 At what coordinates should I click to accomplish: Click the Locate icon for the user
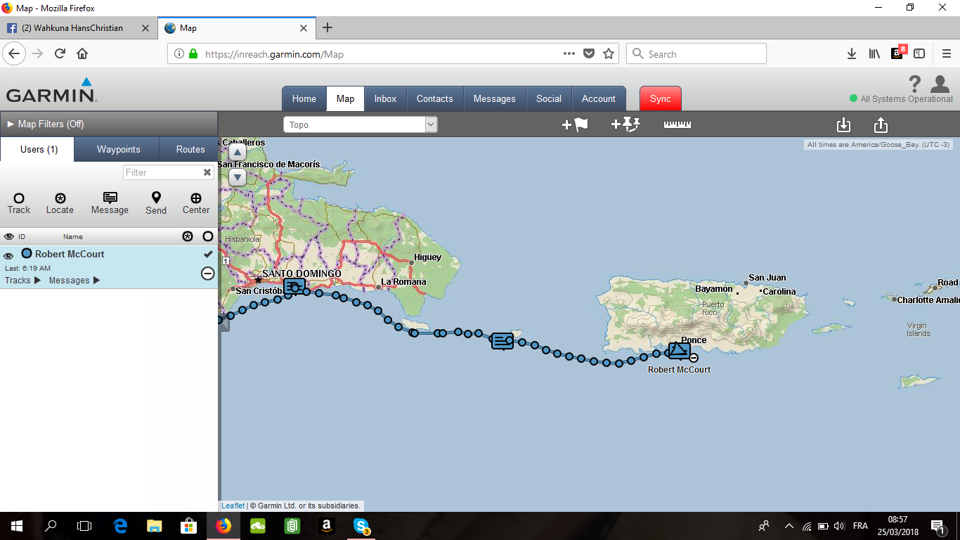point(60,202)
